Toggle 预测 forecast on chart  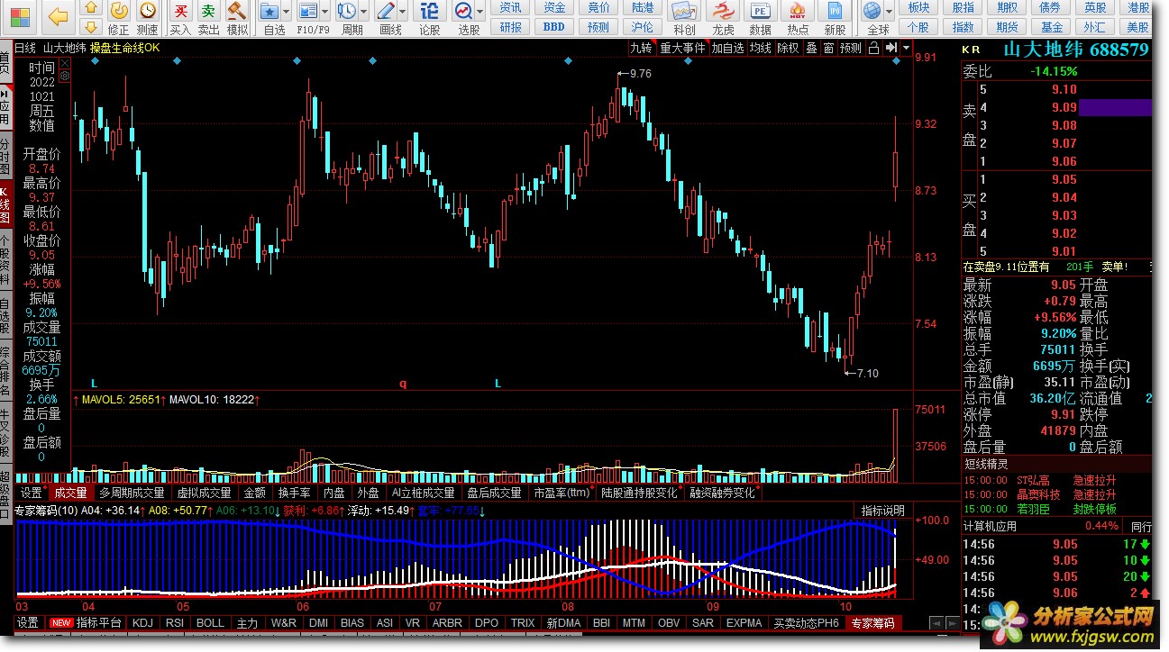point(851,48)
